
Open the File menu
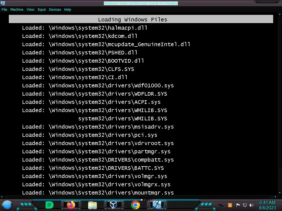4,10
